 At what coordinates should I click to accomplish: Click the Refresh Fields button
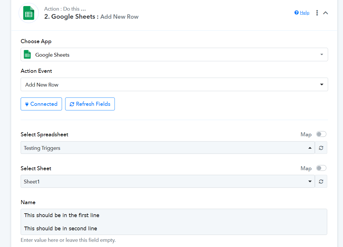[90, 104]
